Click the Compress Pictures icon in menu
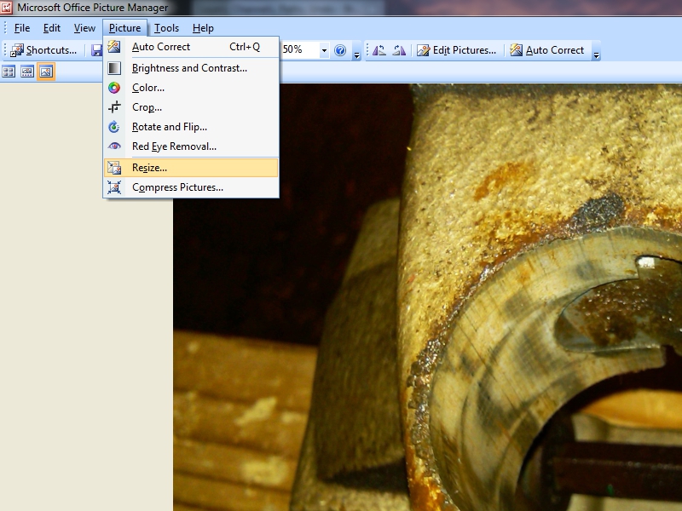This screenshot has width=682, height=511. 114,187
